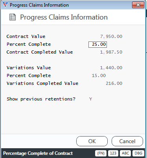Click the Contract Value amount 7,950.00

tap(111, 36)
